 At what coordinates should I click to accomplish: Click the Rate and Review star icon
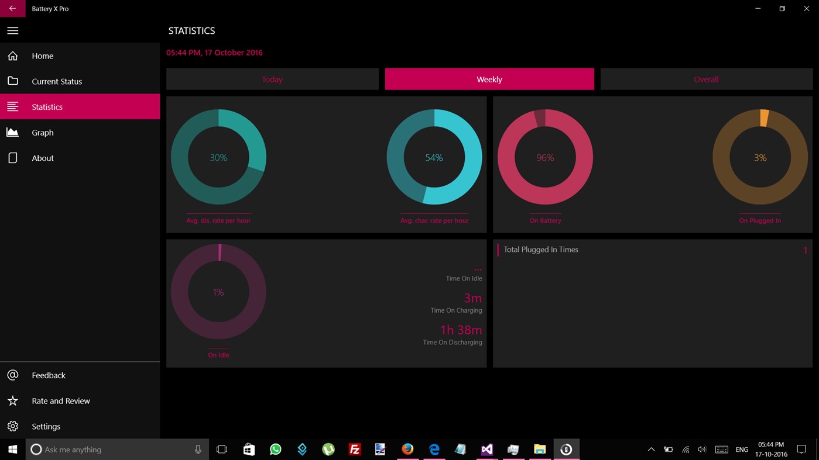pyautogui.click(x=13, y=400)
